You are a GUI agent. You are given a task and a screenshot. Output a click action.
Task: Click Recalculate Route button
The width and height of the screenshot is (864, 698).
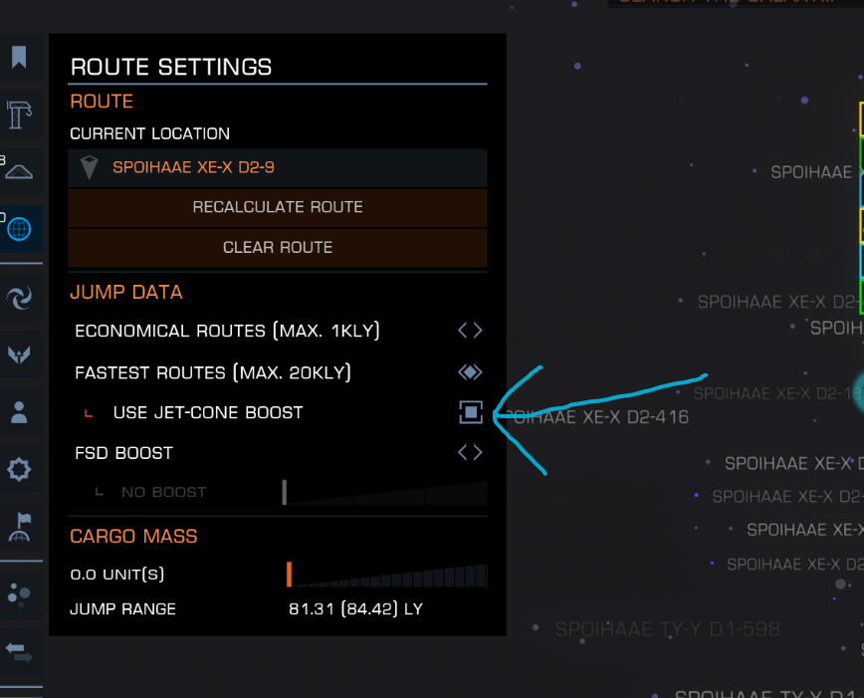point(278,207)
